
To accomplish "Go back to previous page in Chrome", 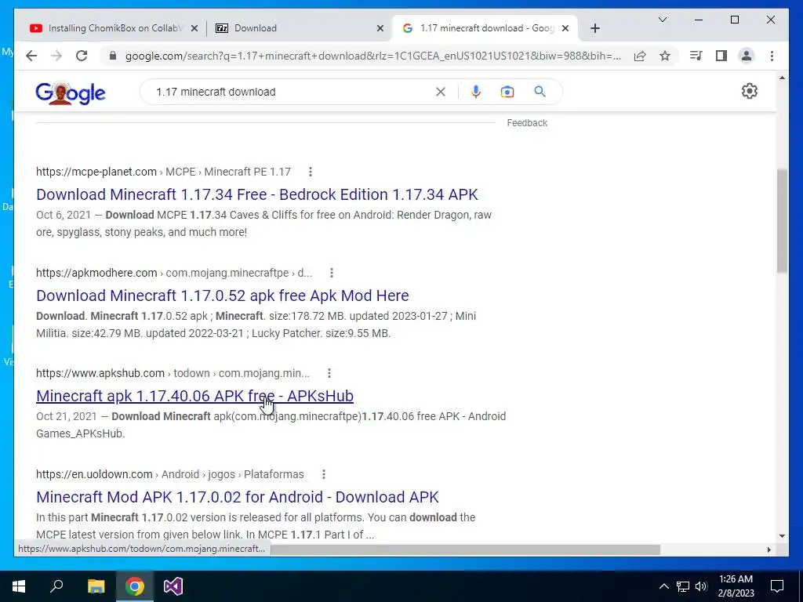I will click(31, 56).
